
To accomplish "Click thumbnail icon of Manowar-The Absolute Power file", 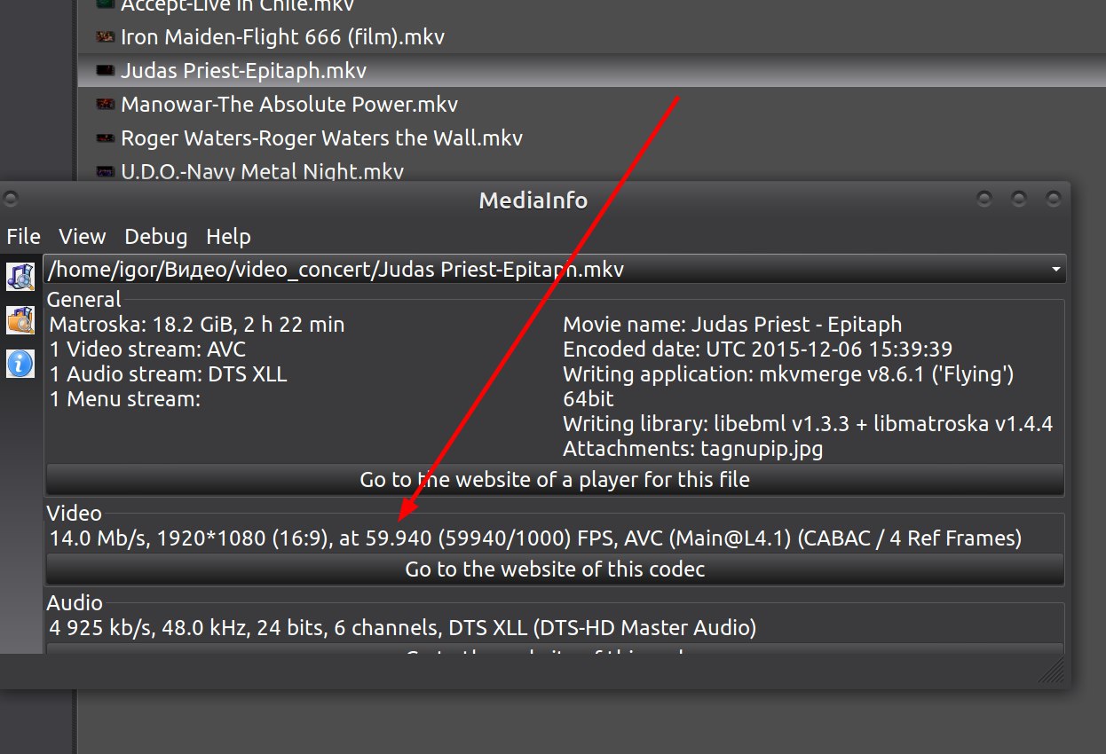I will point(105,104).
